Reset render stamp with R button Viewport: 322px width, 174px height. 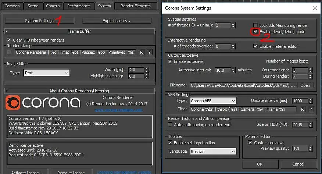coord(141,52)
